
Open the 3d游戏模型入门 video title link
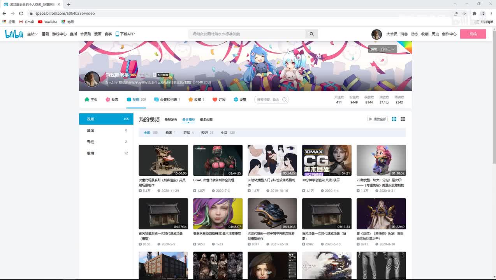[x=271, y=182]
